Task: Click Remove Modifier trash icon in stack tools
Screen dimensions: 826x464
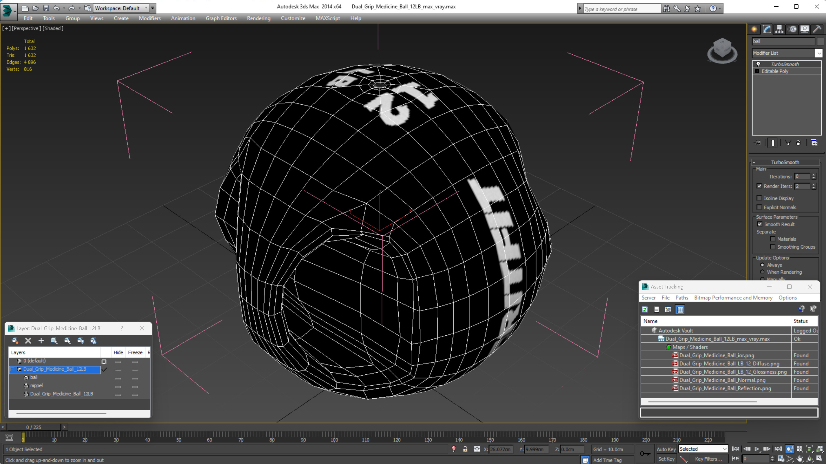Action: click(798, 143)
